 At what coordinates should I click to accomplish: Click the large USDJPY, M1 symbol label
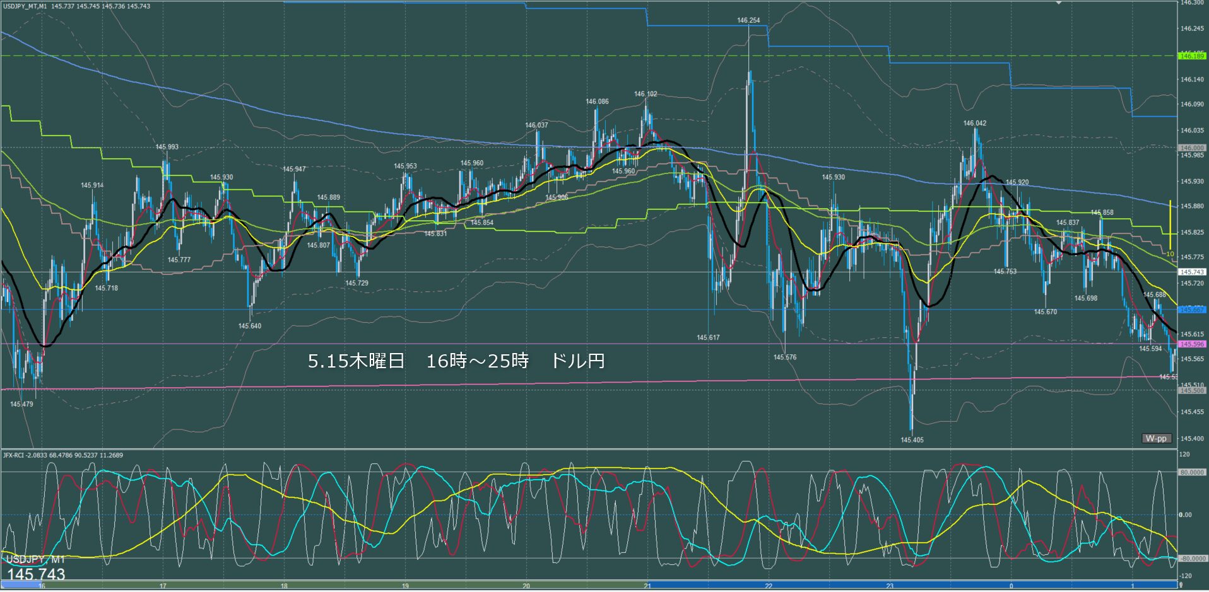point(35,560)
